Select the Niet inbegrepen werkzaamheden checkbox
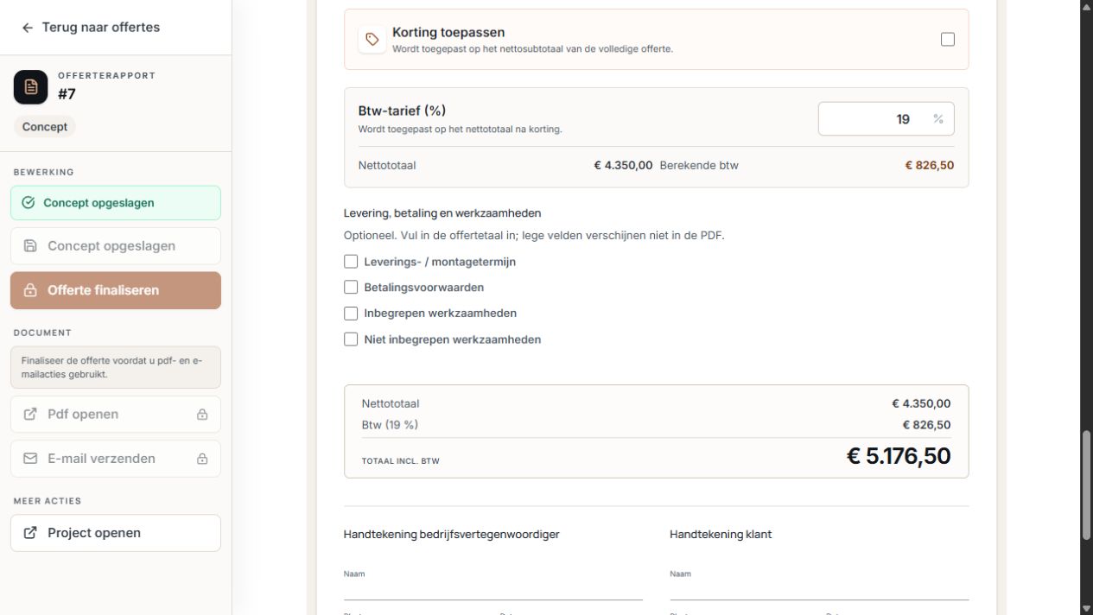 pos(351,339)
